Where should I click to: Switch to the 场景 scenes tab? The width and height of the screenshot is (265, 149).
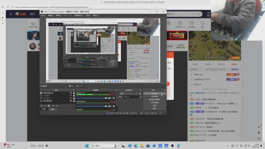pos(52,109)
